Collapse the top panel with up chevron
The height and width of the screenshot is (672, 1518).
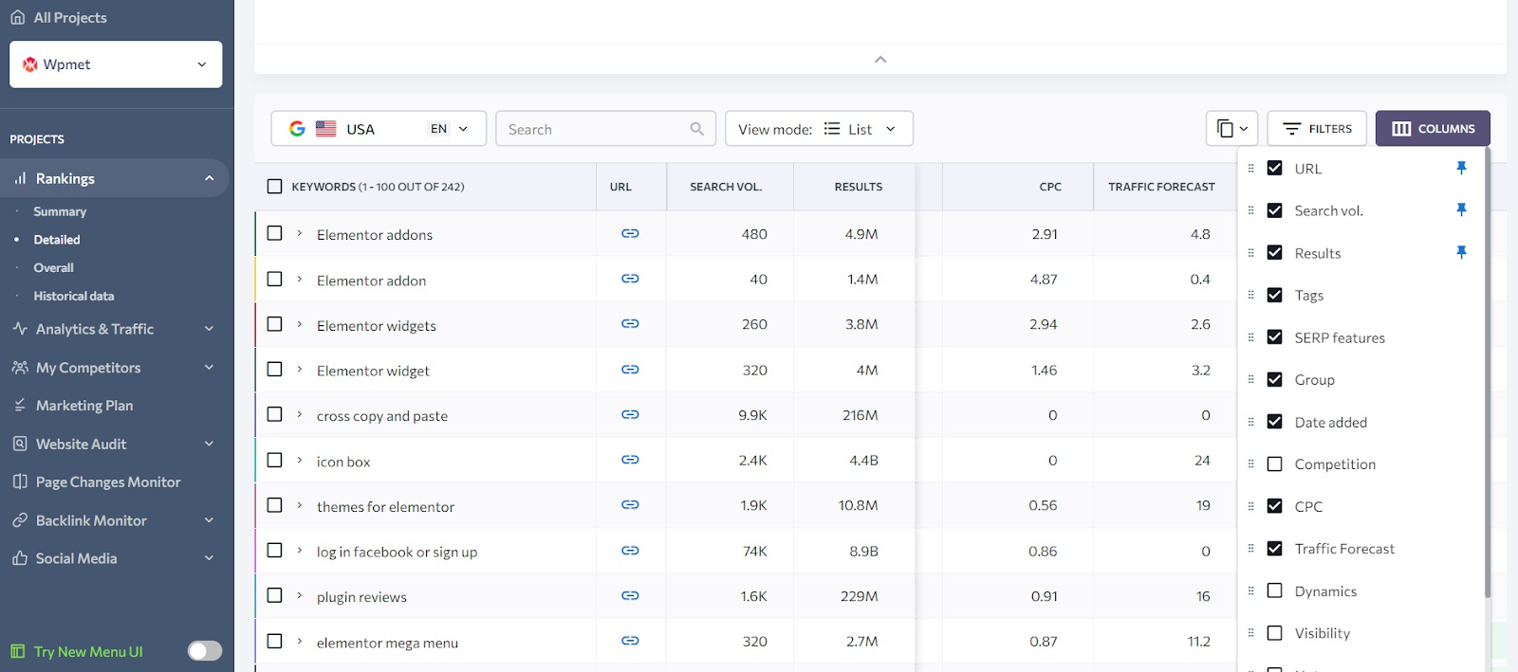(x=880, y=59)
